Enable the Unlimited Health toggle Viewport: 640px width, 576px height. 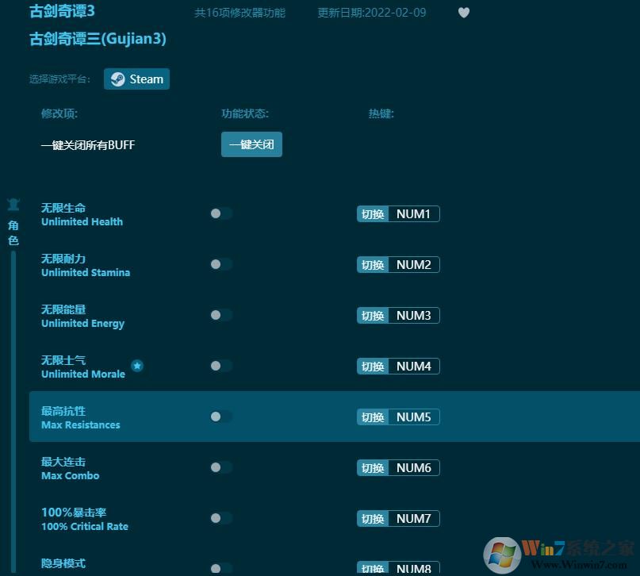click(x=220, y=213)
